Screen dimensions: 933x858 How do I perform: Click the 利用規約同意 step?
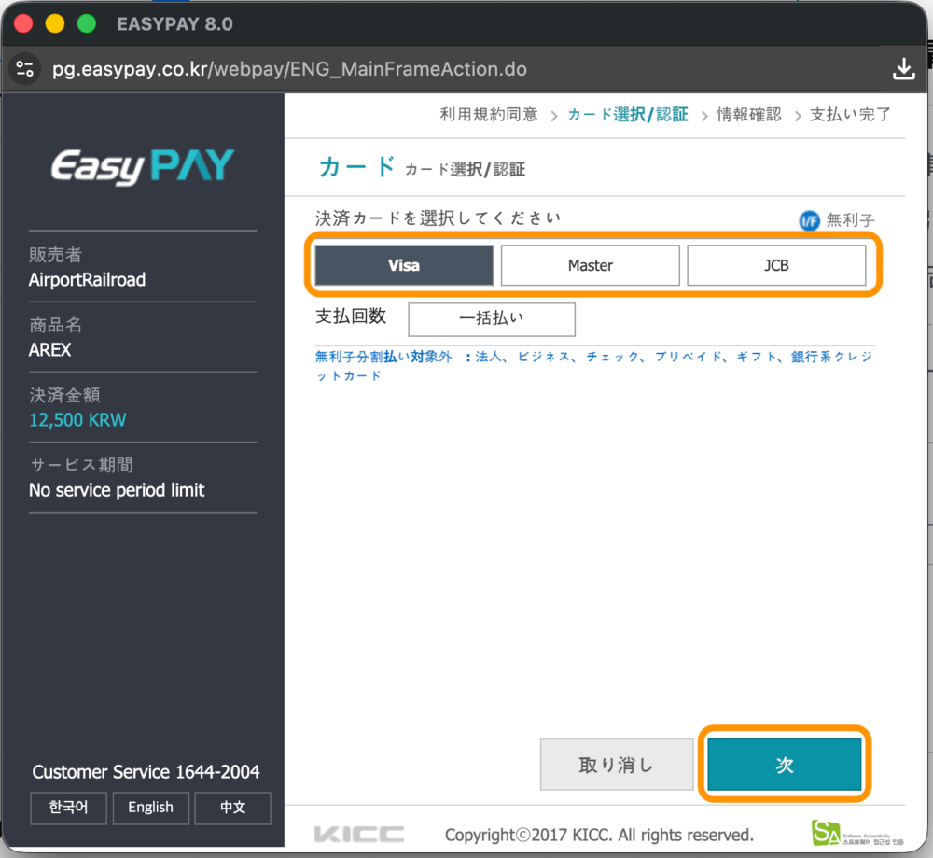489,114
